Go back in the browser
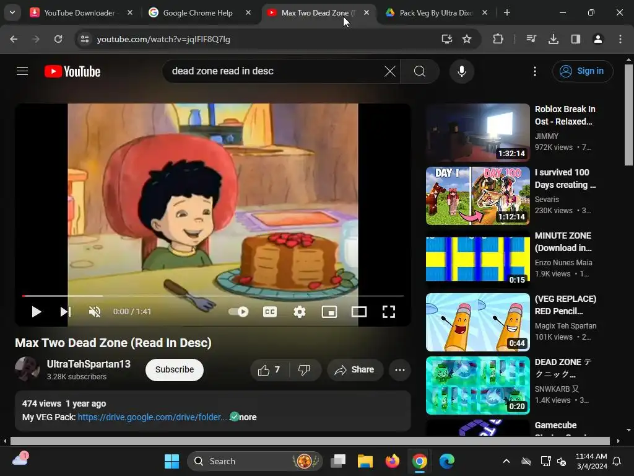The image size is (634, 476). pyautogui.click(x=14, y=39)
